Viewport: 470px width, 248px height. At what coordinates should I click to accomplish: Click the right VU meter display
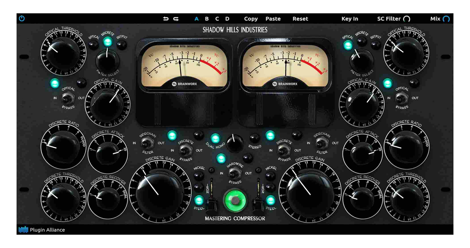[285, 66]
